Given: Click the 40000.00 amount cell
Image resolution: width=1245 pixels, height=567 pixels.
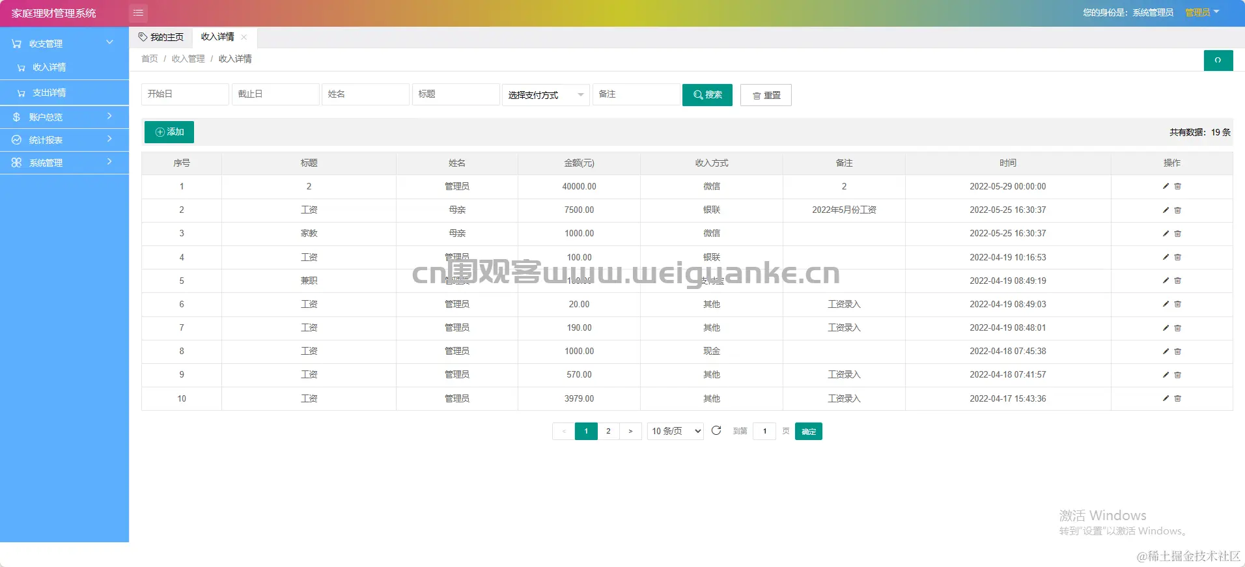Looking at the screenshot, I should pos(579,186).
